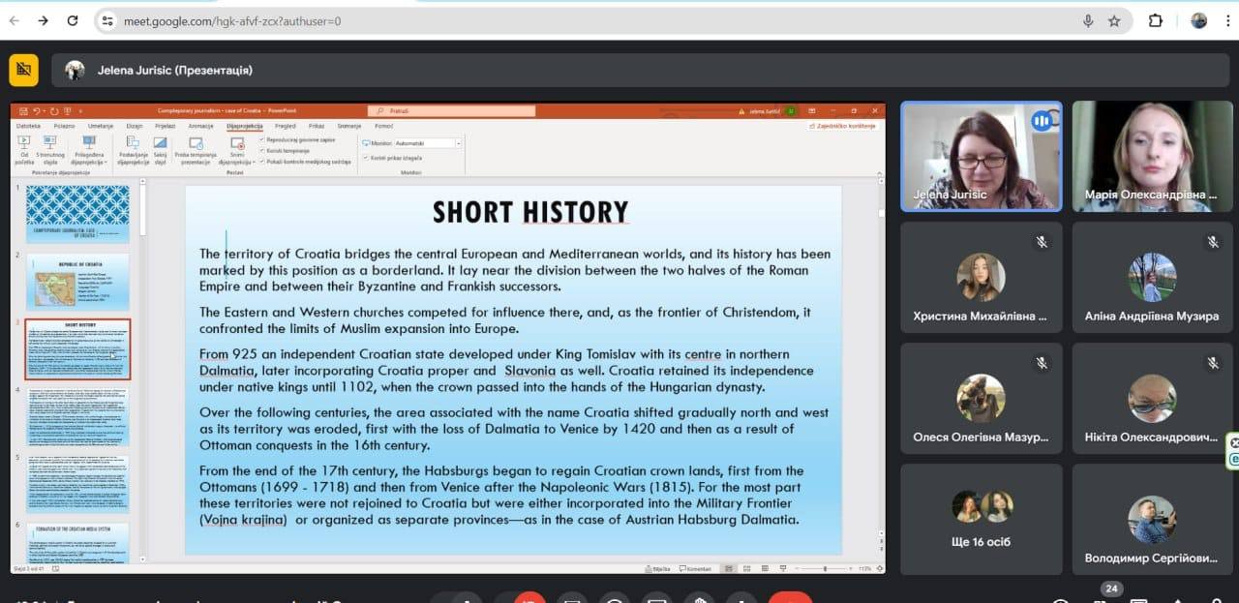Toggle the Koristi tempiranje checkbox
Screen dimensions: 1239x603
[261, 150]
